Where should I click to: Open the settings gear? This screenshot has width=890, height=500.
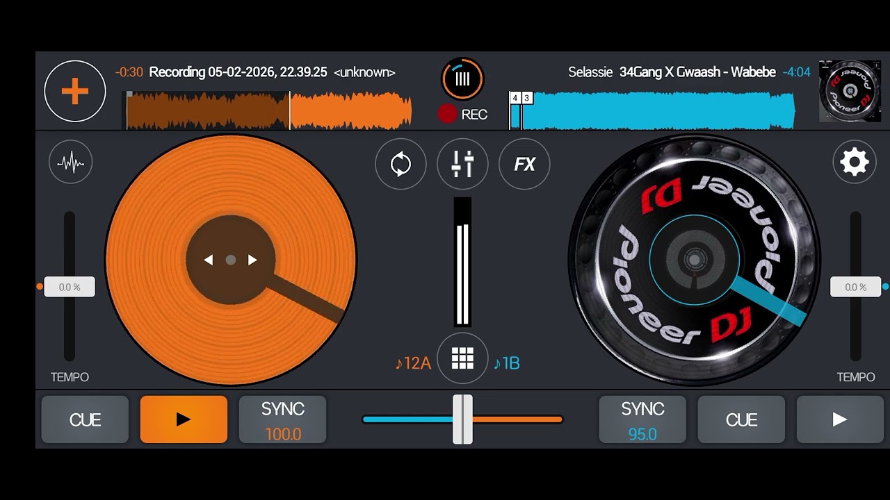(x=855, y=162)
